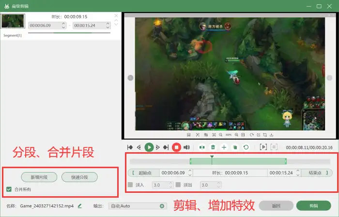Click the 新增片段 button
339x217 pixels.
(39, 177)
